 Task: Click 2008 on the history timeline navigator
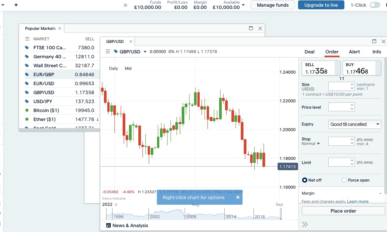tap(191, 217)
